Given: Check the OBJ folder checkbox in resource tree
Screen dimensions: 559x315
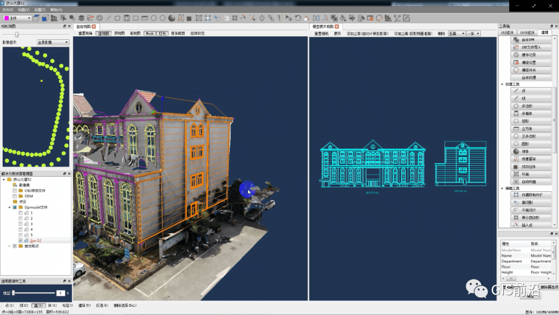Looking at the screenshot, I should point(14,191).
